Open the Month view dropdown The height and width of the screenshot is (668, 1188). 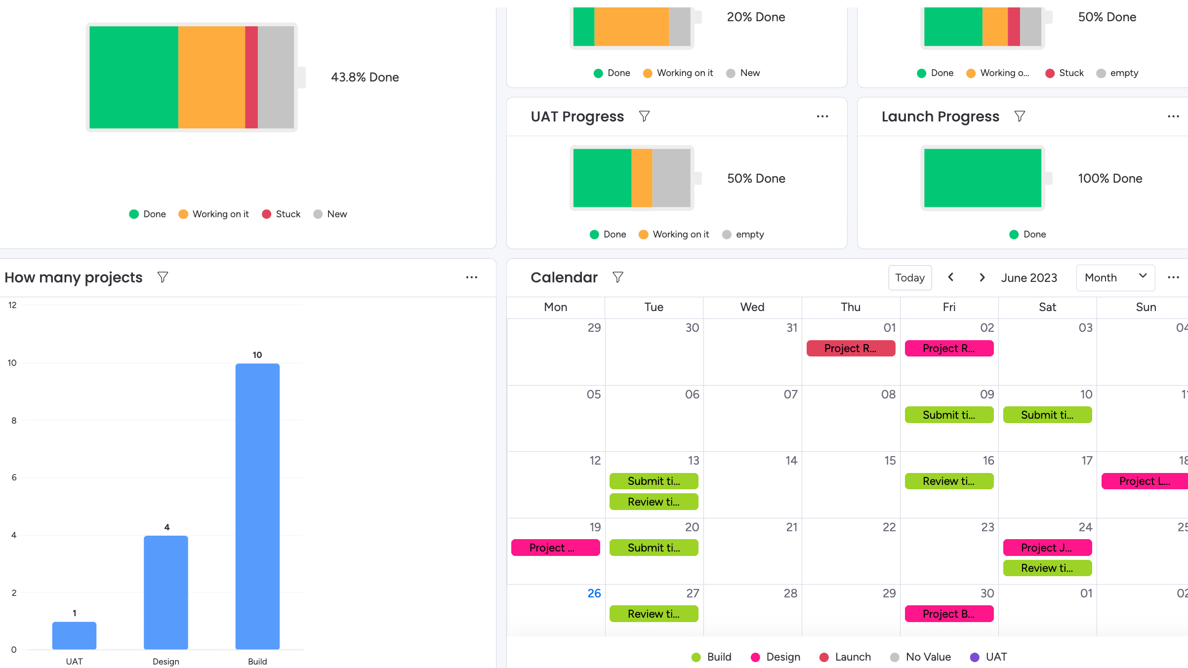coord(1115,277)
